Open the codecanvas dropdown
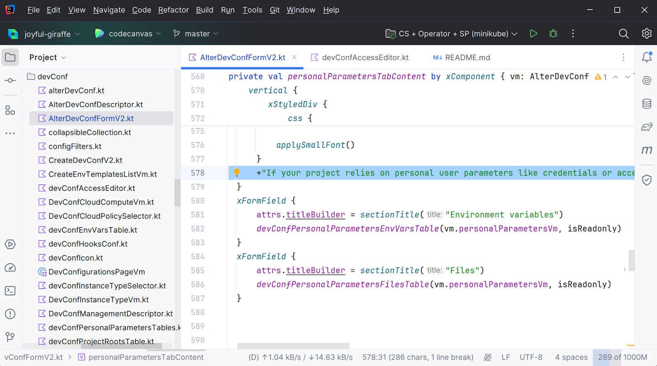 pos(128,34)
